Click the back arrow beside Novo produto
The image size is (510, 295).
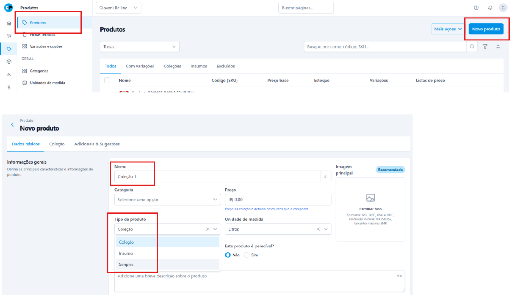[12, 125]
